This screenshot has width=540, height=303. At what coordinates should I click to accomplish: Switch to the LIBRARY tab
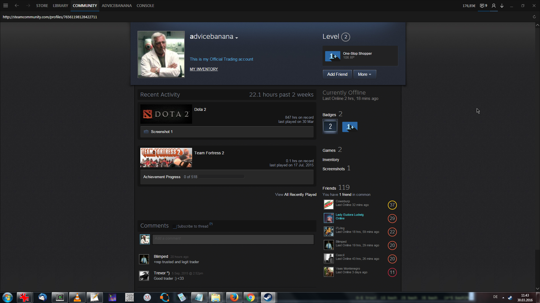click(60, 6)
